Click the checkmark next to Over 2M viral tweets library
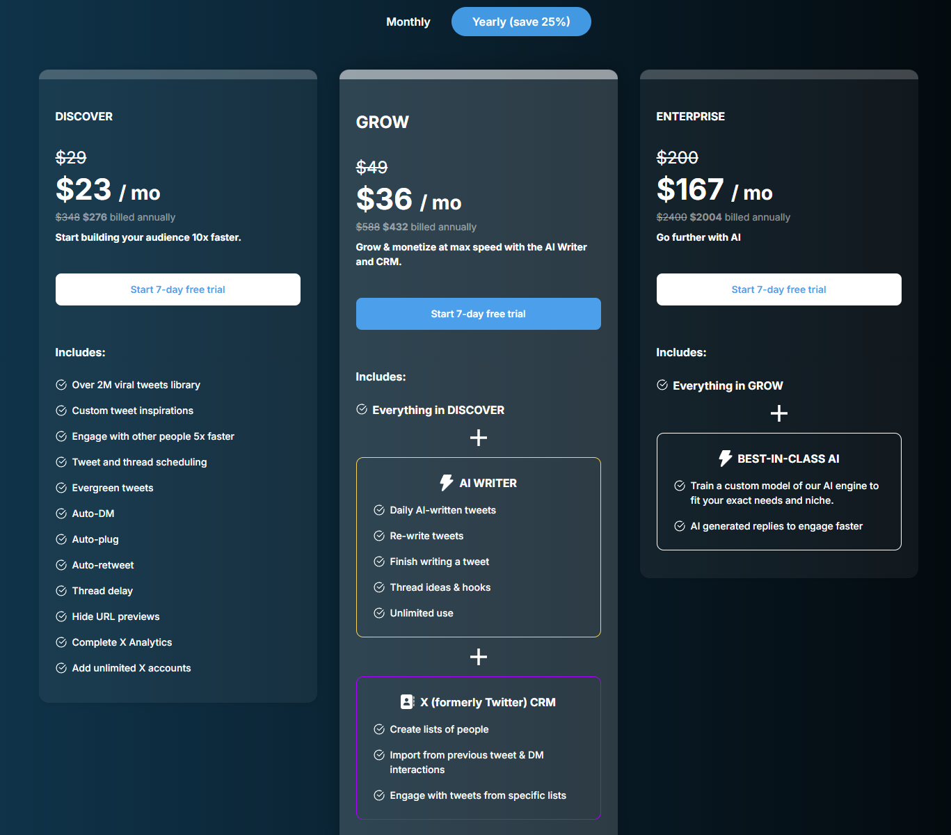Viewport: 951px width, 835px height. click(61, 384)
